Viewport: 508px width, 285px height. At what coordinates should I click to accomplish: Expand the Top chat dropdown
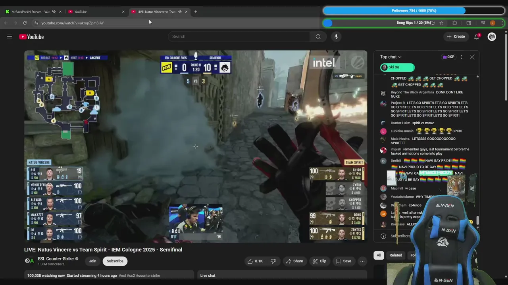391,57
